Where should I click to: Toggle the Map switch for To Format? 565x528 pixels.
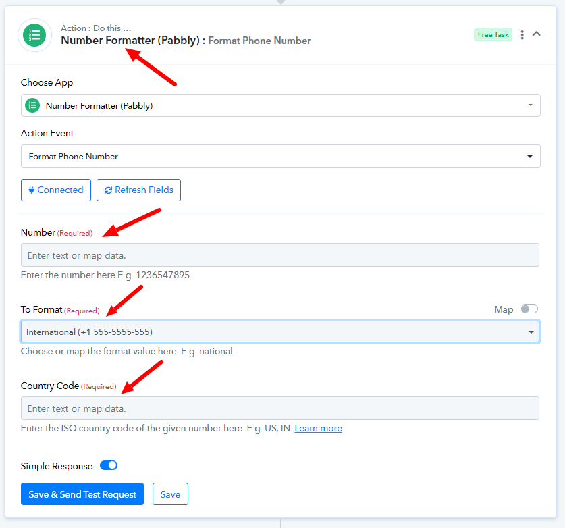click(529, 309)
